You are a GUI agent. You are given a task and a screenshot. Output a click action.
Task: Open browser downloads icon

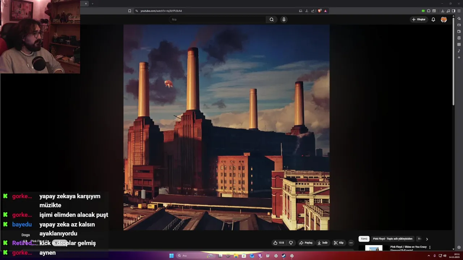click(x=442, y=11)
